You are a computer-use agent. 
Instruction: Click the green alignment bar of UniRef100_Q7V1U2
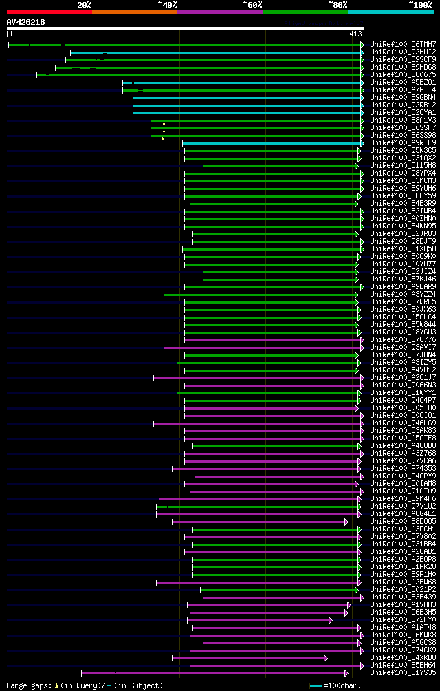point(257,507)
